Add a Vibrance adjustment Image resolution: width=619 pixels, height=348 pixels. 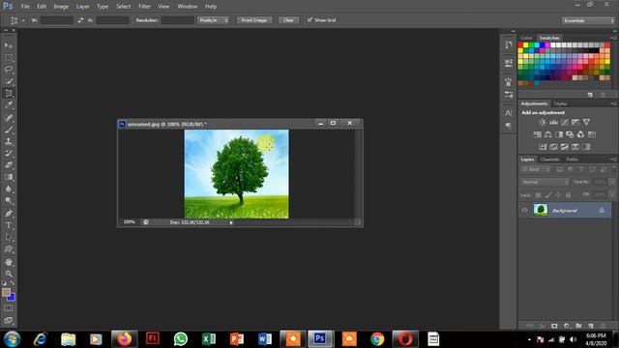[587, 123]
